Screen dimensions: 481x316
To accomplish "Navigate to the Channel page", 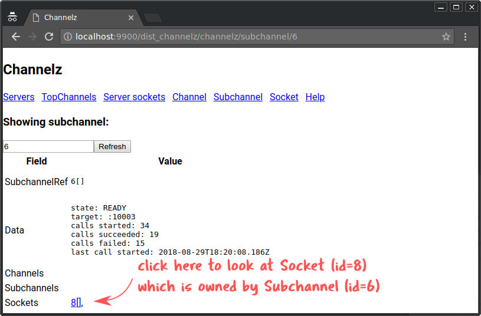I will pos(189,97).
